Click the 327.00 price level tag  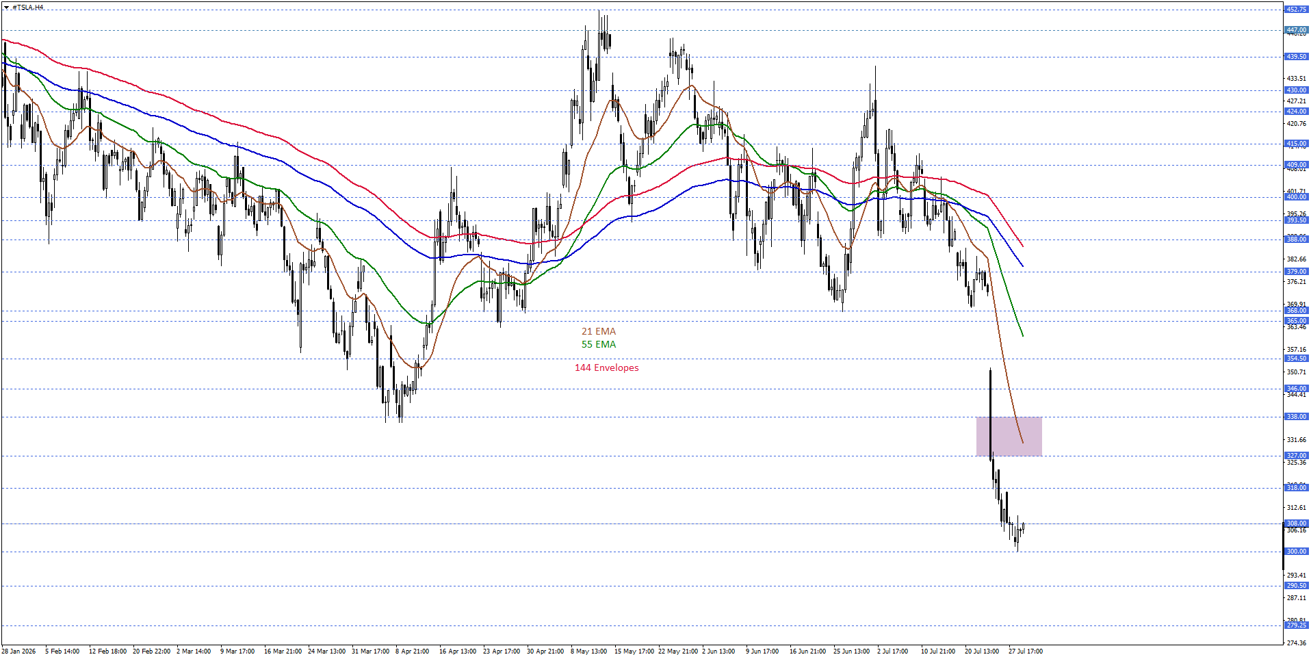(x=1296, y=456)
